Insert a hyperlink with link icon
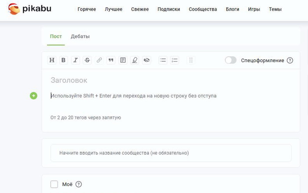 [99, 60]
